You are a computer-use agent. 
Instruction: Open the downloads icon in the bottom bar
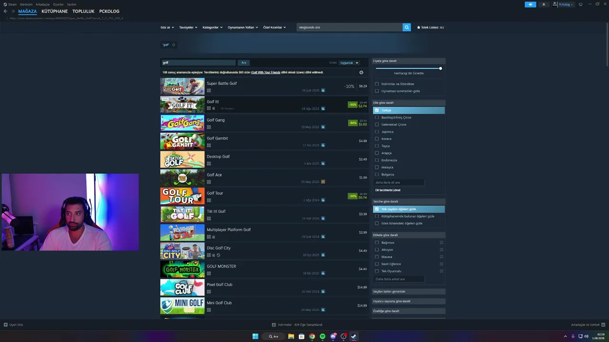(x=274, y=325)
